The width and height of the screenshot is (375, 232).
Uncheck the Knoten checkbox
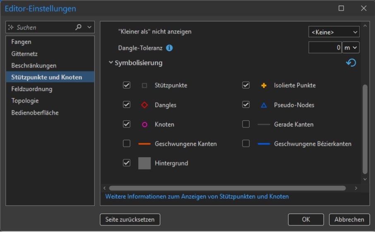pyautogui.click(x=127, y=124)
